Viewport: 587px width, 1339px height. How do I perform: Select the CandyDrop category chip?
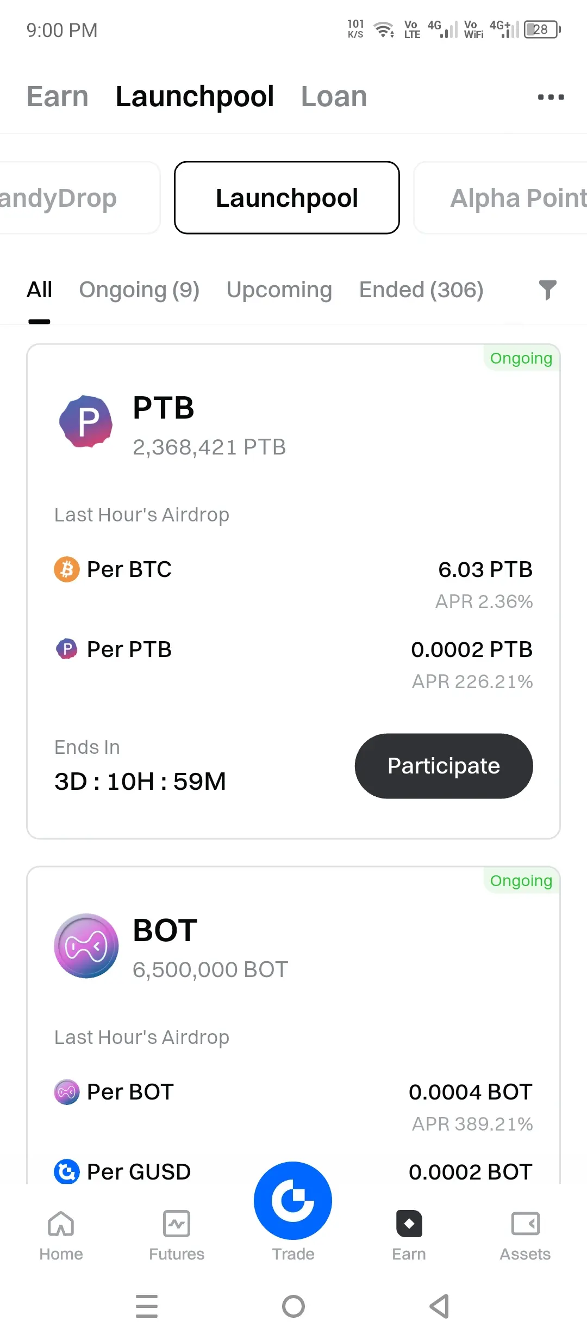click(x=80, y=198)
